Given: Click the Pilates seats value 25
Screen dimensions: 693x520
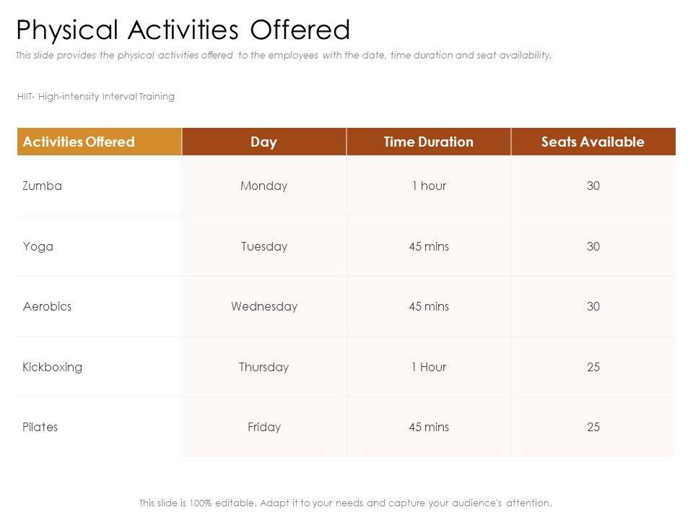Looking at the screenshot, I should [x=593, y=427].
